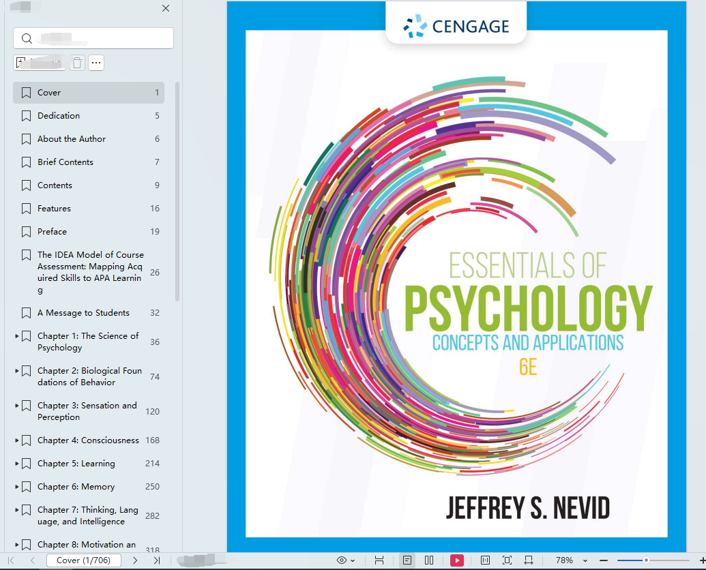The width and height of the screenshot is (706, 570).
Task: Toggle the eye reading mode icon
Action: (x=342, y=560)
